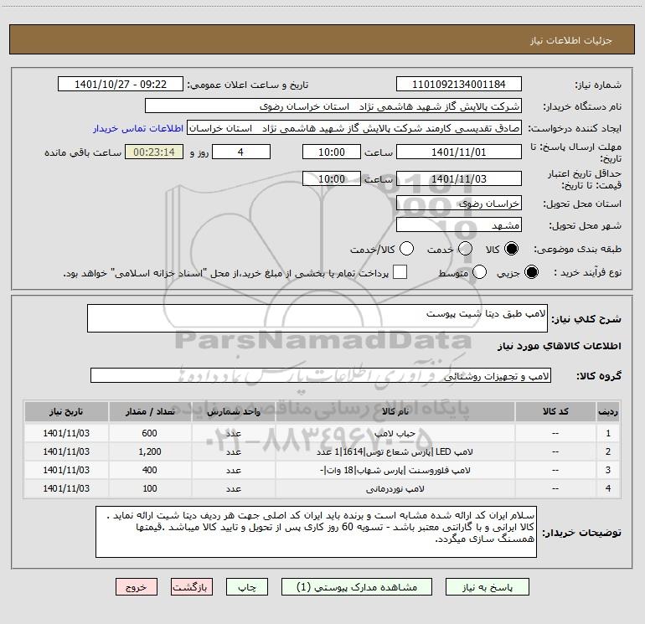Viewport: 645px width, 624px height.
Task: Click the واحد شمارش column header
Action: tap(233, 411)
